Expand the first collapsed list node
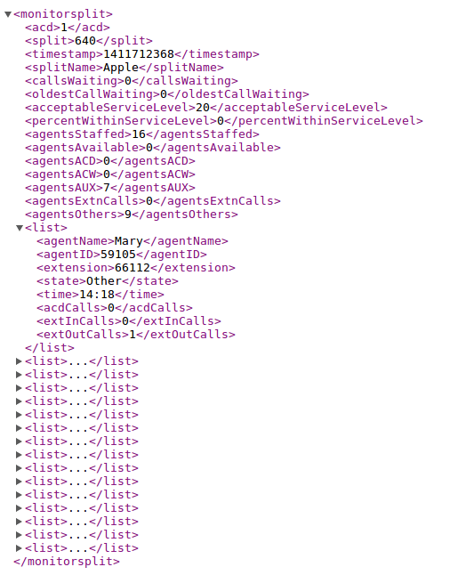Image resolution: width=458 pixels, height=575 pixels. click(19, 361)
